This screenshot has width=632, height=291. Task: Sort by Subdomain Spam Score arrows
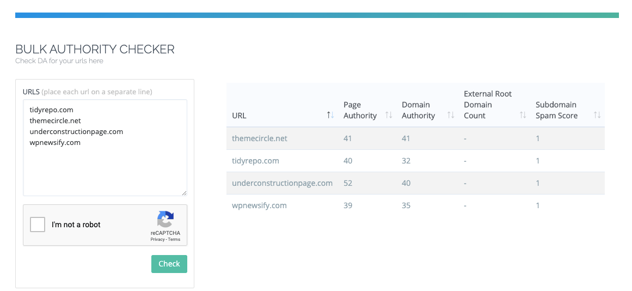[x=597, y=116]
